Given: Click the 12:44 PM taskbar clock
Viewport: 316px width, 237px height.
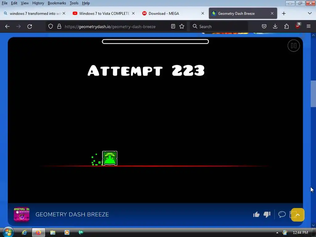Looking at the screenshot, I should (x=300, y=233).
